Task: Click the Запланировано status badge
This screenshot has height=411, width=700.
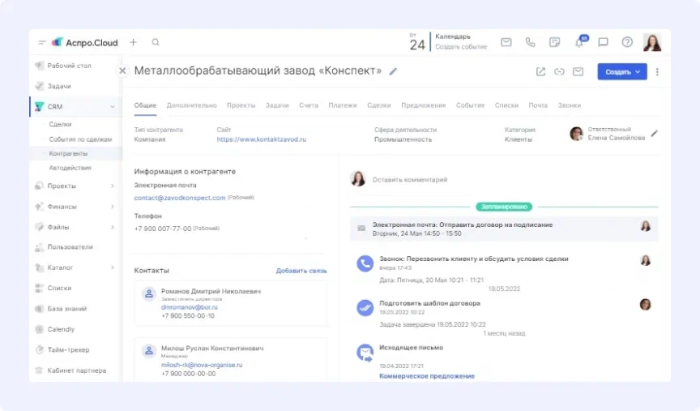Action: pyautogui.click(x=504, y=207)
